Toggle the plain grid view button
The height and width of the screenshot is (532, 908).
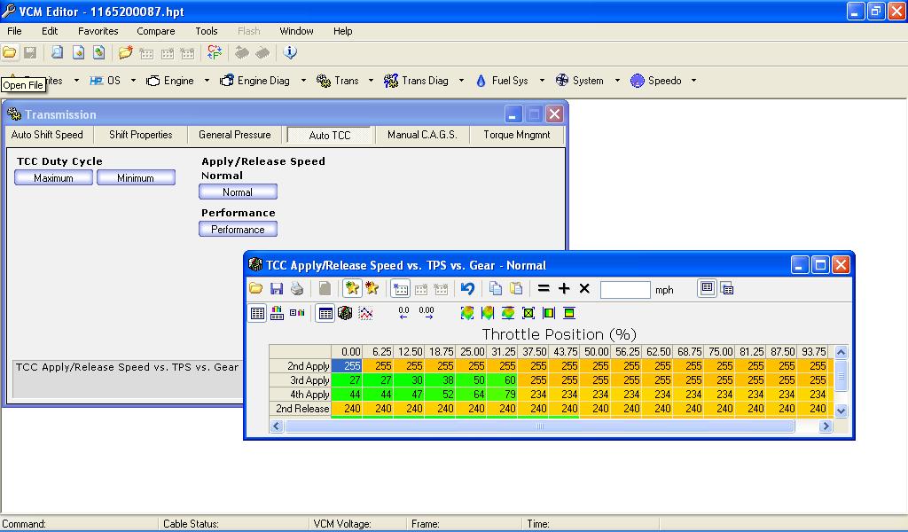(257, 313)
